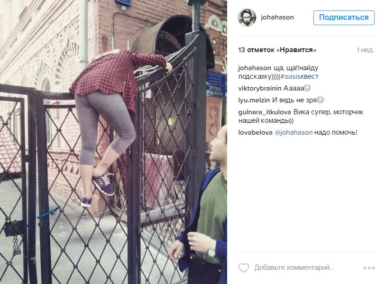This screenshot has height=284, width=386.
Task: Click the 1 нед. post timestamp
Action: [365, 50]
